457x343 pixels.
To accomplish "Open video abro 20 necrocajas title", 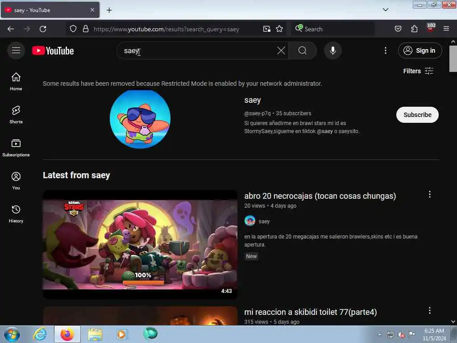I will [x=320, y=196].
